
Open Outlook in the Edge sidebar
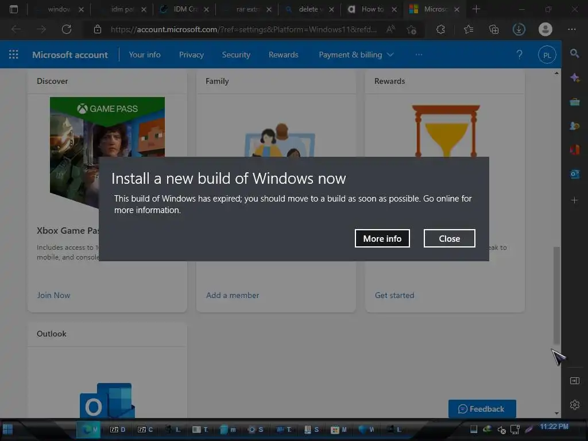click(x=574, y=173)
